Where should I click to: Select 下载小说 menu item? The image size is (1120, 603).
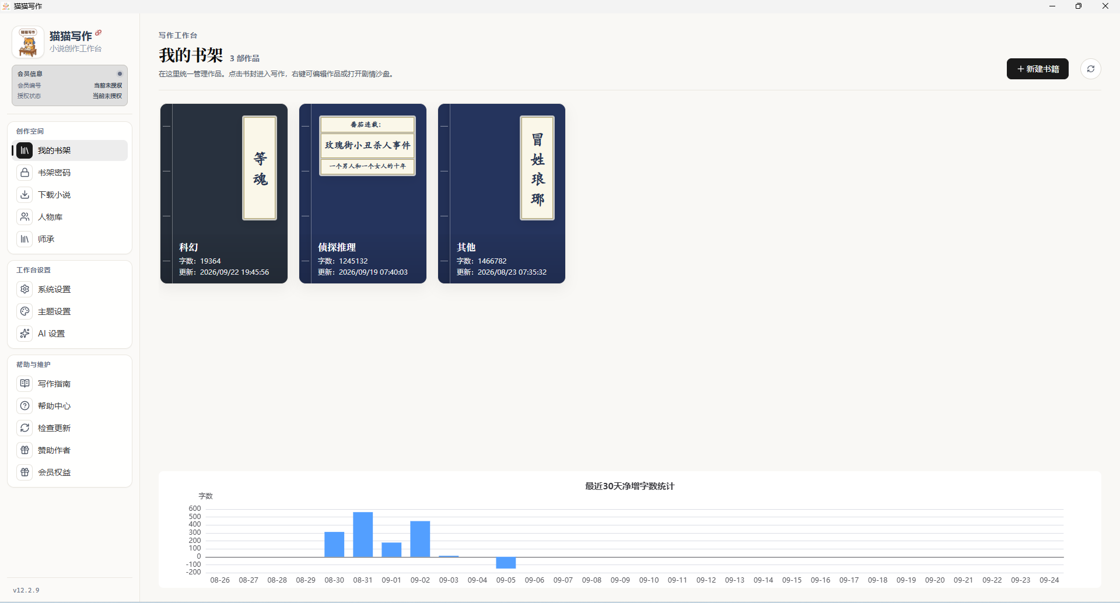pyautogui.click(x=69, y=195)
